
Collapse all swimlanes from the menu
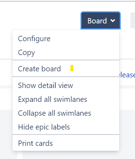pyautogui.click(x=66, y=113)
